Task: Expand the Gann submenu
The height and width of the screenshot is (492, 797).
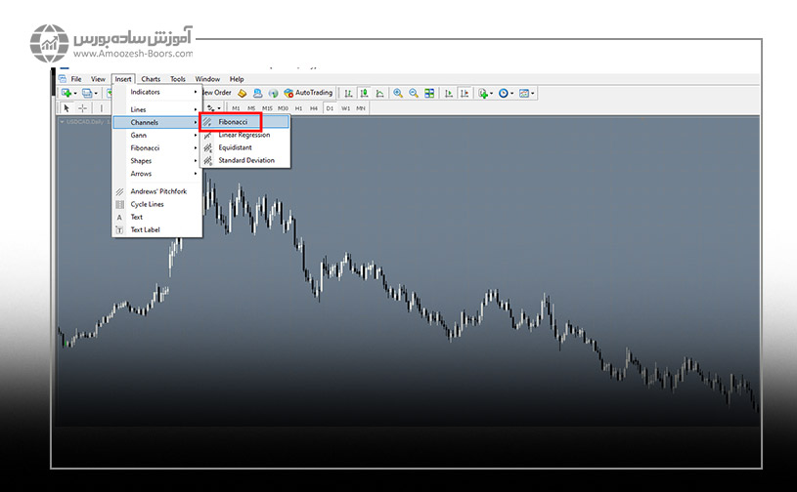Action: coord(139,135)
